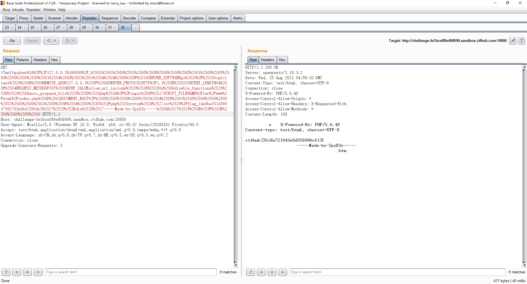527x284 pixels.
Task: Close repeater tab 30
Action: click(102, 28)
